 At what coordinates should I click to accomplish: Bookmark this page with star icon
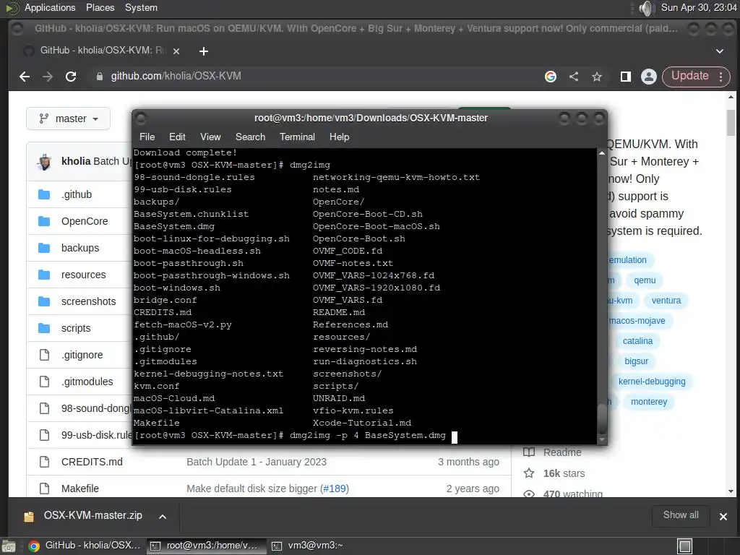click(597, 77)
